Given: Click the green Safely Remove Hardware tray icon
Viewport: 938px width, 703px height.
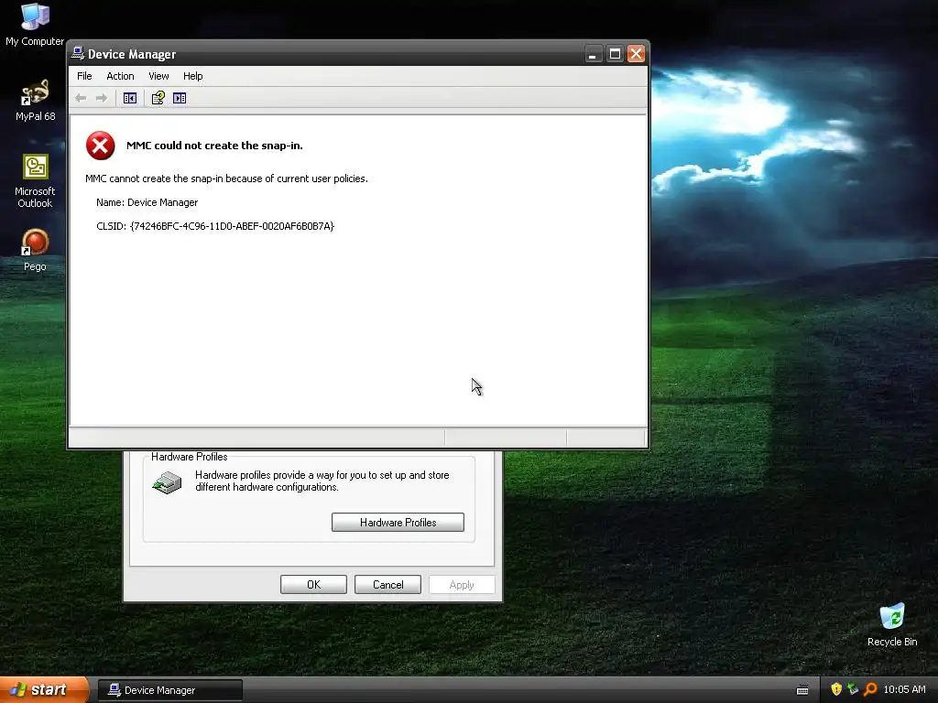Looking at the screenshot, I should [x=853, y=689].
